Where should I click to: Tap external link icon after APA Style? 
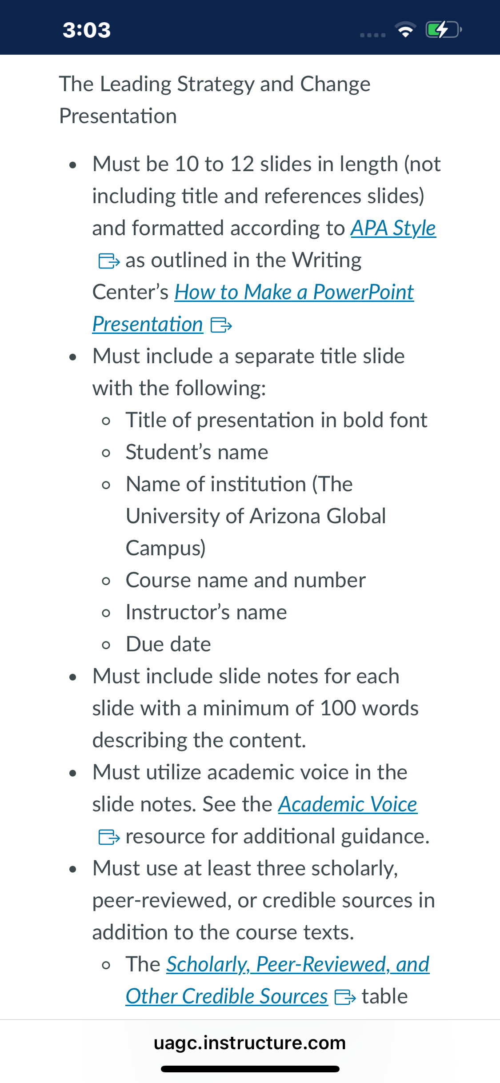109,261
